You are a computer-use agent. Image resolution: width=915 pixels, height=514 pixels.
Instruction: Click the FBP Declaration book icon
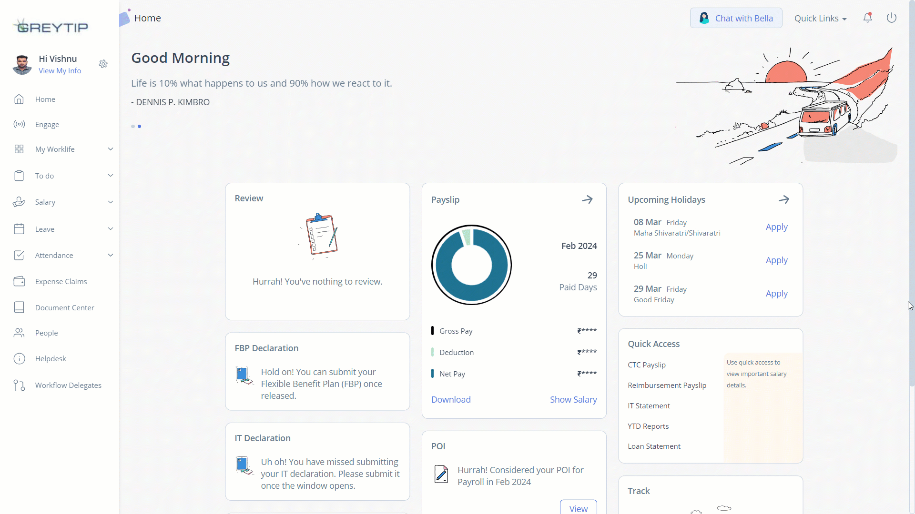click(244, 376)
